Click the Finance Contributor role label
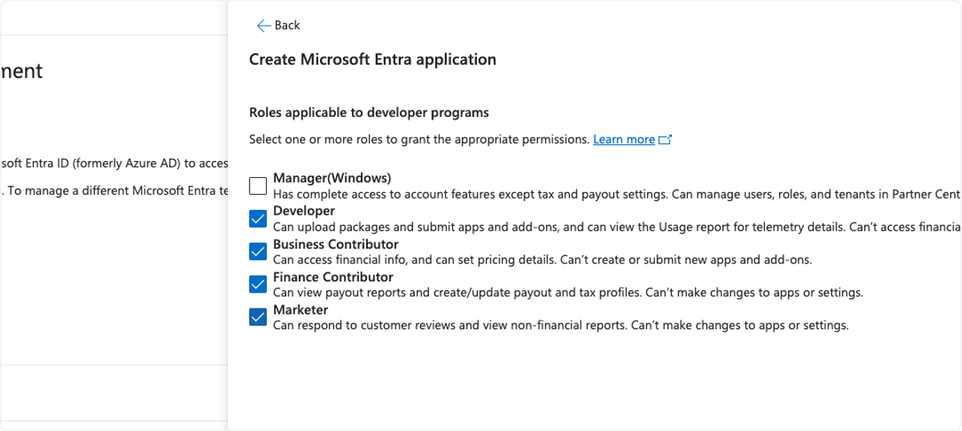Viewport: 962px width, 431px height. pos(333,276)
